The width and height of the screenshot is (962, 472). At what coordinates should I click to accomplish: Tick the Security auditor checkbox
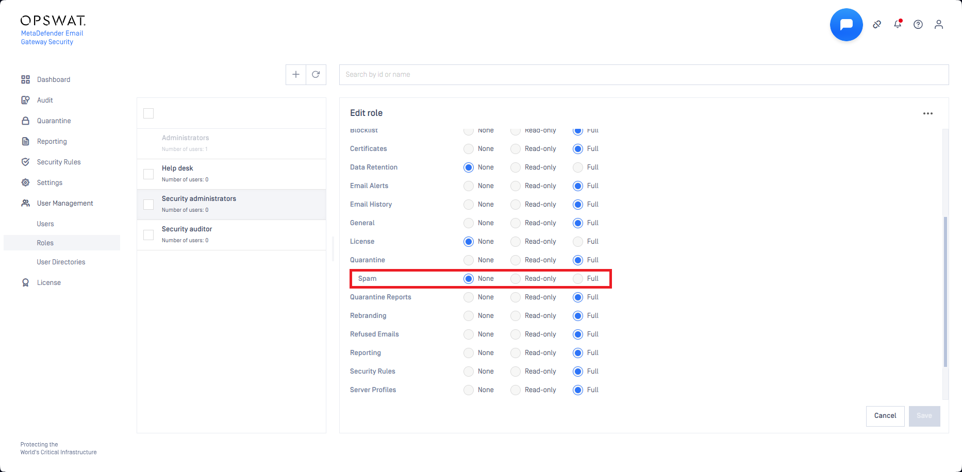[x=148, y=235]
